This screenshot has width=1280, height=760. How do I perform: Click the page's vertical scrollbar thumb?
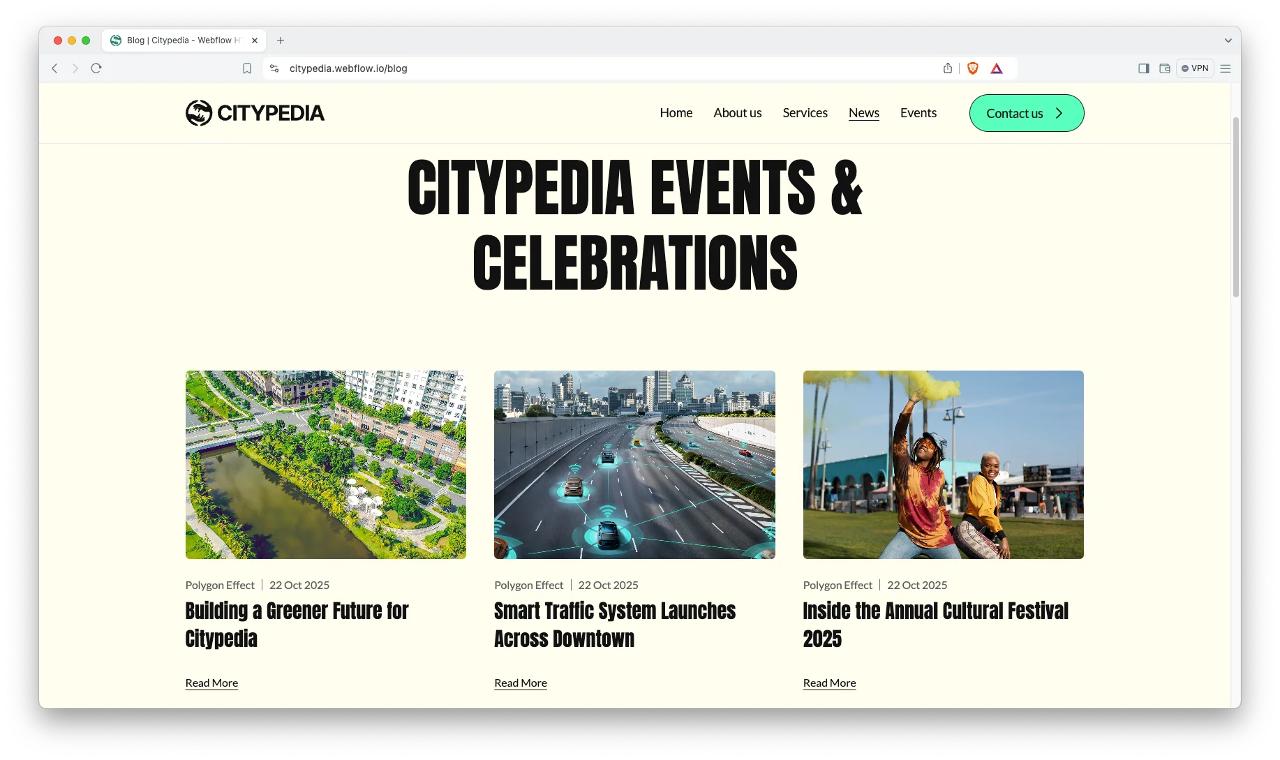coord(1235,209)
